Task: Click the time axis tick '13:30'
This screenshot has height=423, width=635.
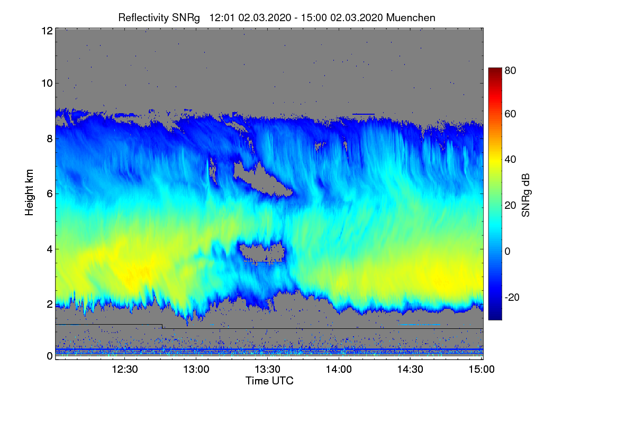Action: coord(267,370)
